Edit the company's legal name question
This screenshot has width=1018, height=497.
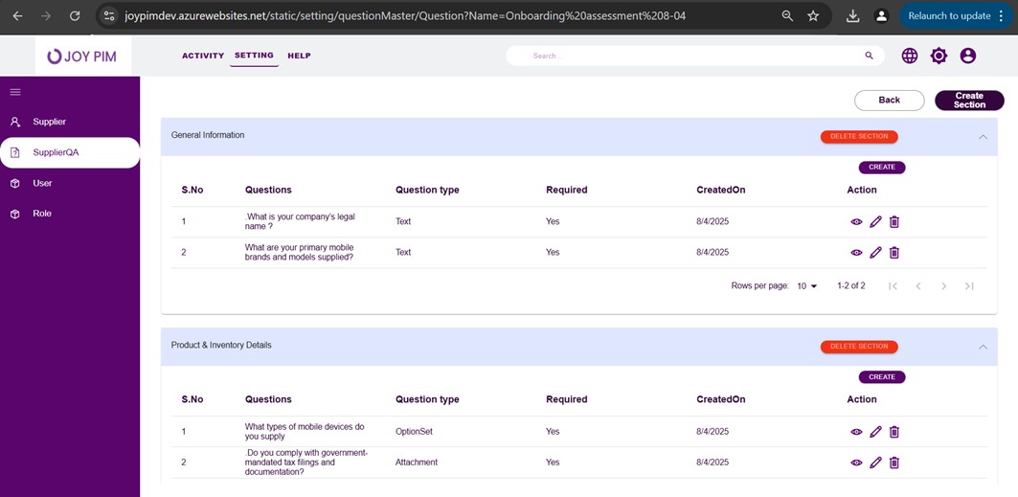[875, 222]
